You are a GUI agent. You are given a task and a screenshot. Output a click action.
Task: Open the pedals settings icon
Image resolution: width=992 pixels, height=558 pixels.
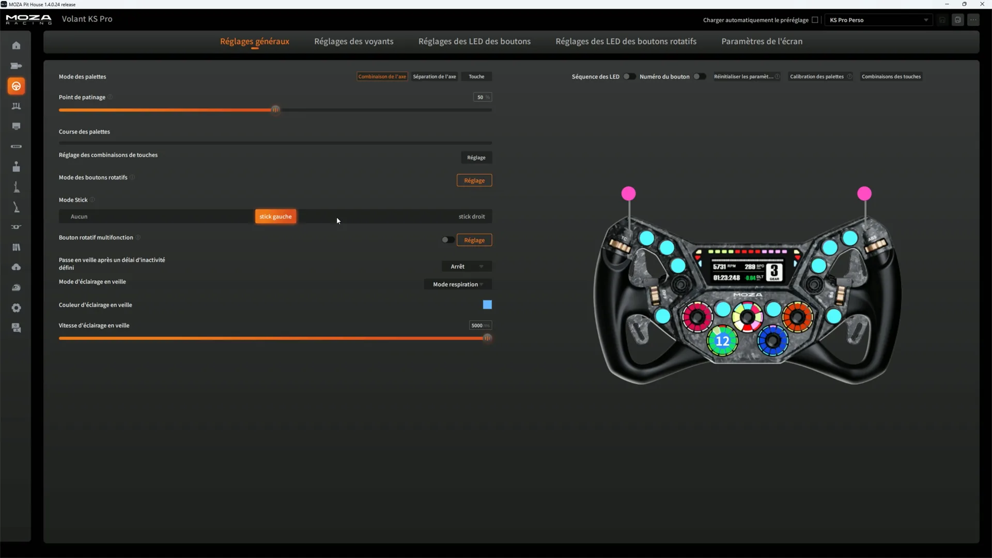click(x=16, y=106)
